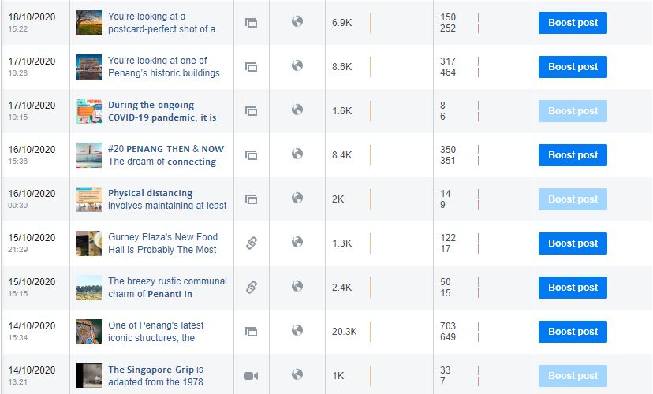Click photo icon for Physical distancing post
Screen dimensions: 653x394
[x=251, y=199]
